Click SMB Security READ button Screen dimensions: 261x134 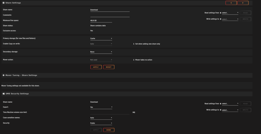coord(246,104)
